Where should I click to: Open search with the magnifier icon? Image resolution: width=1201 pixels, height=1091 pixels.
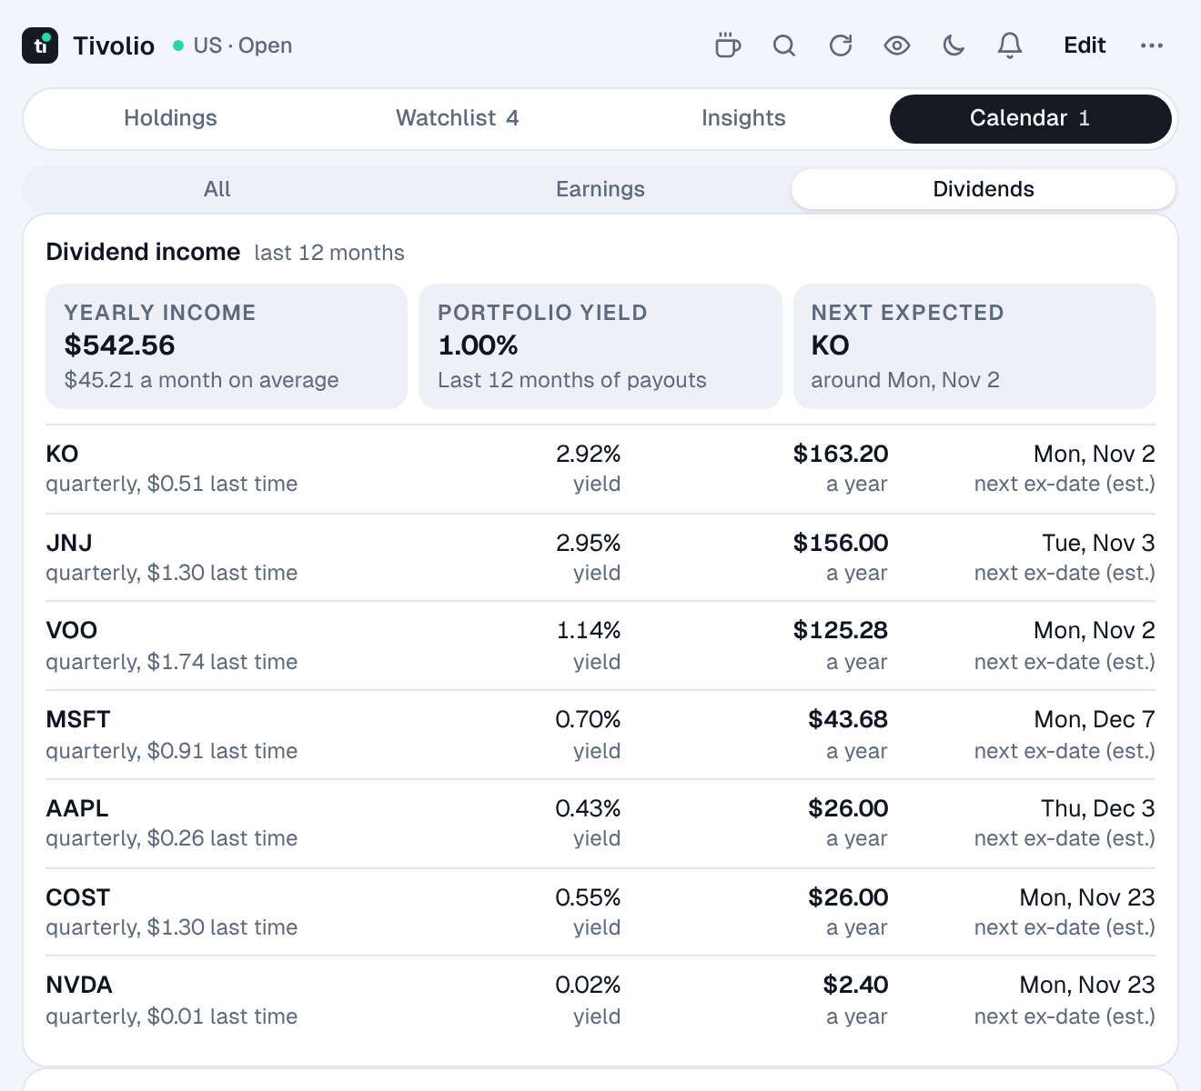pyautogui.click(x=784, y=45)
